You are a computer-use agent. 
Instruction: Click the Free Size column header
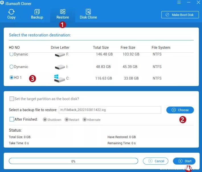(128, 48)
